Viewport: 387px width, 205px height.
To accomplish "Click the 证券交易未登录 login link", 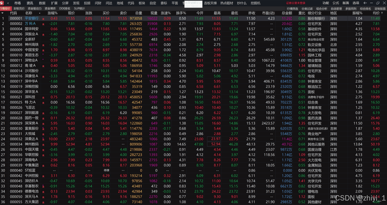I will (x=296, y=3).
